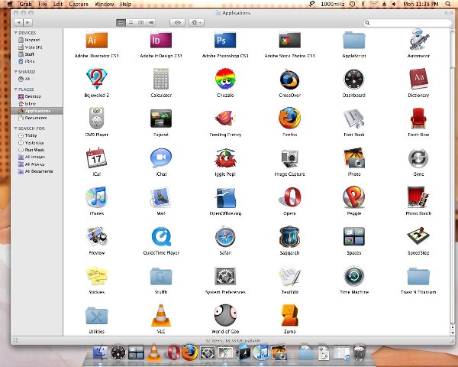Select the Calculator app icon
The height and width of the screenshot is (367, 458).
[x=161, y=79]
